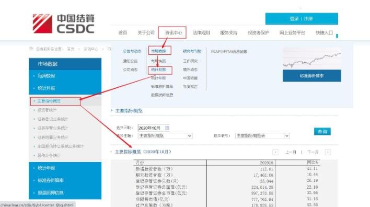Click the 主要指标概览 section heading
The width and height of the screenshot is (370, 207).
[x=129, y=111]
